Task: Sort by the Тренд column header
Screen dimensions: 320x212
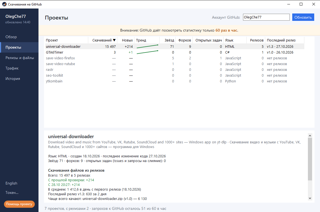Action: pyautogui.click(x=147, y=40)
